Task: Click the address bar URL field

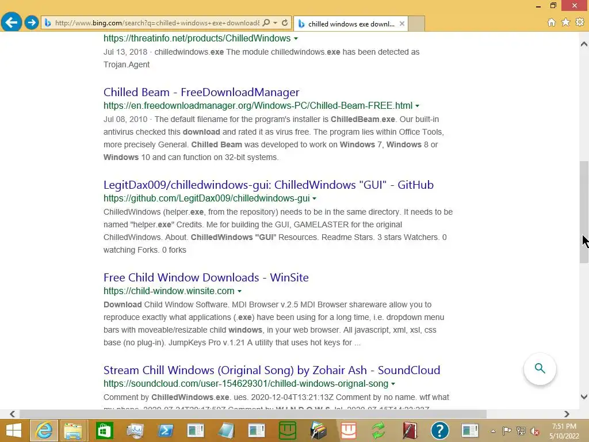Action: point(157,23)
